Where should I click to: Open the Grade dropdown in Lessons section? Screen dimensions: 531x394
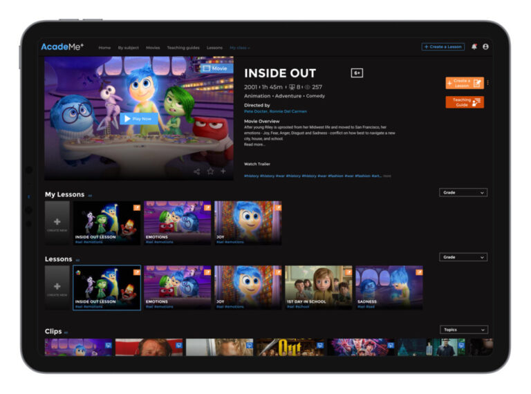pyautogui.click(x=463, y=257)
